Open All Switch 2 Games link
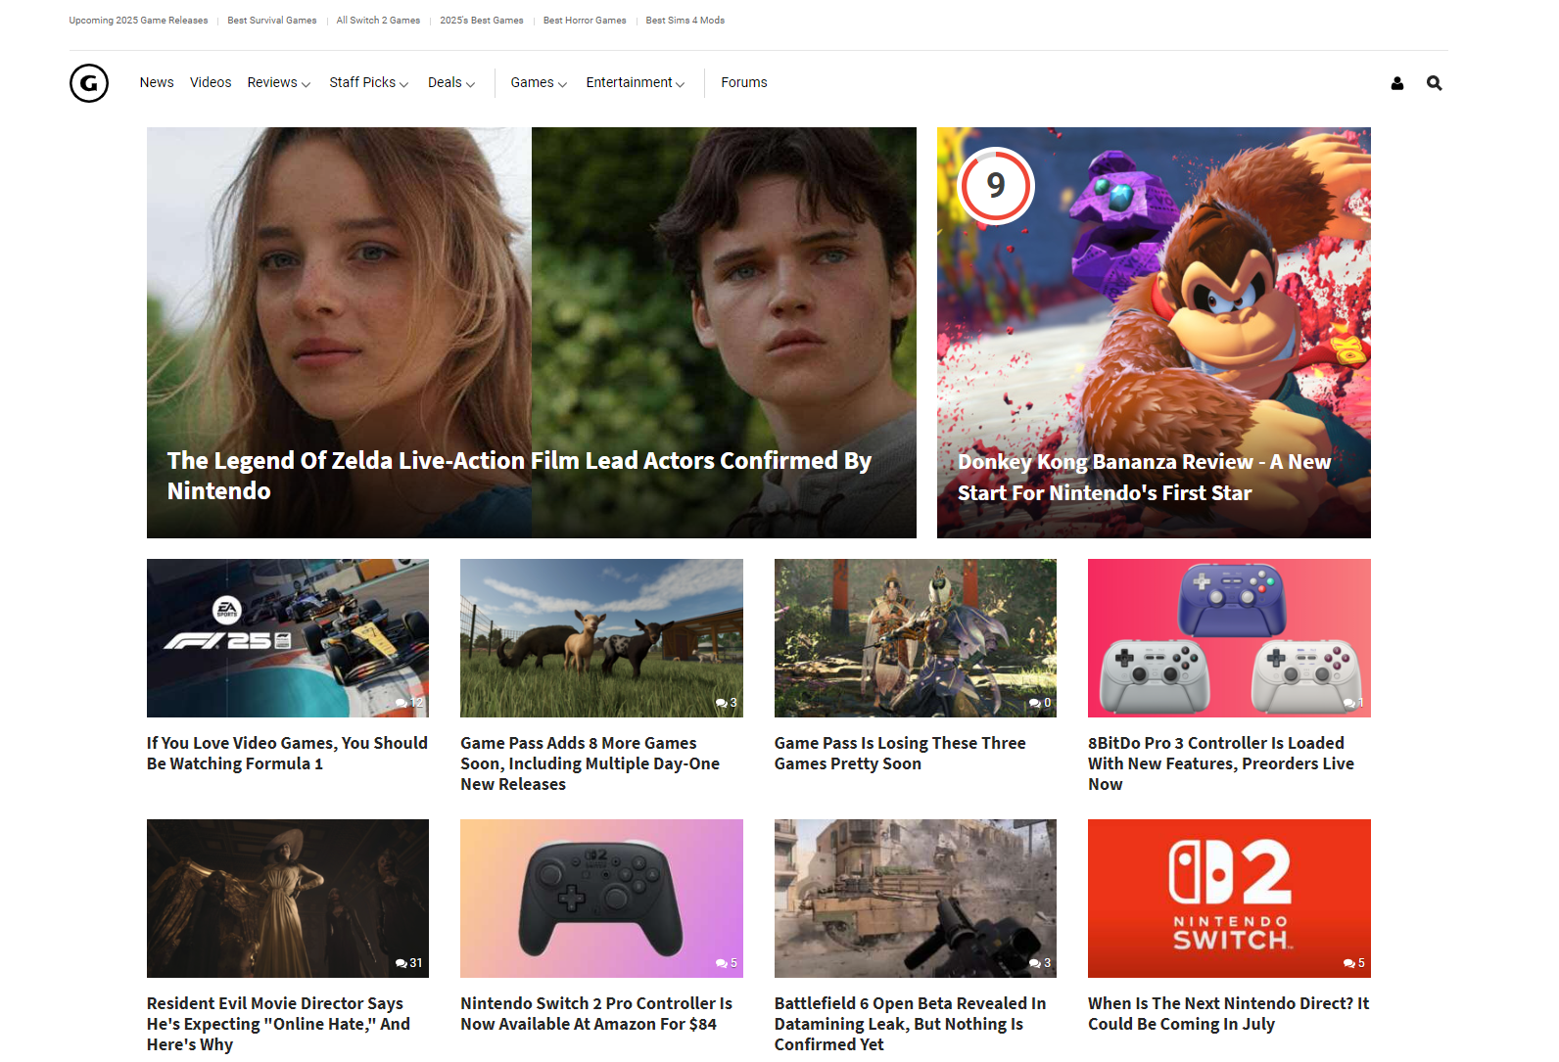The width and height of the screenshot is (1559, 1062). coord(378,21)
